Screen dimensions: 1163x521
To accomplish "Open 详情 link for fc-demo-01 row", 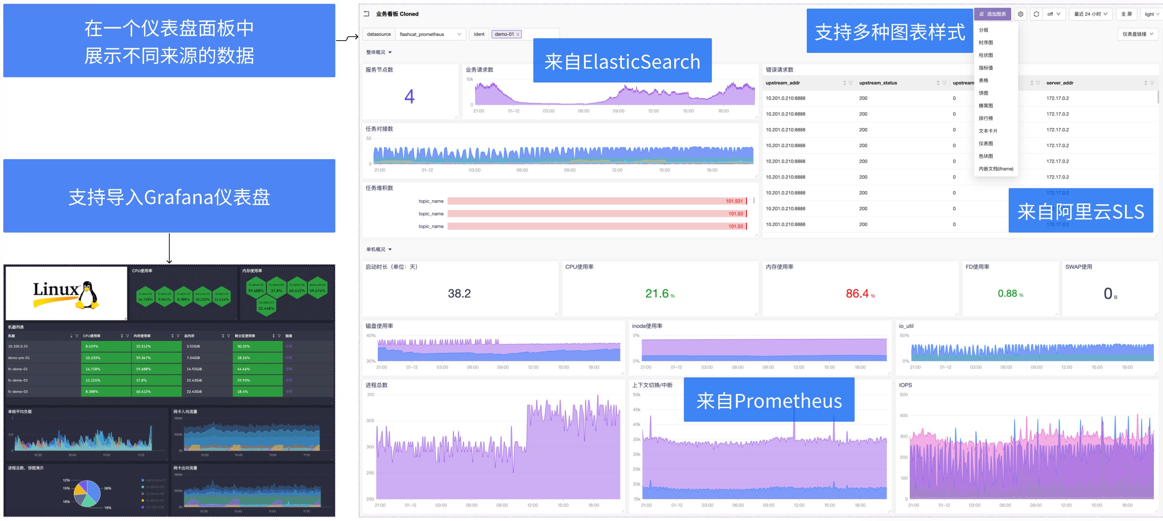I will (x=289, y=369).
